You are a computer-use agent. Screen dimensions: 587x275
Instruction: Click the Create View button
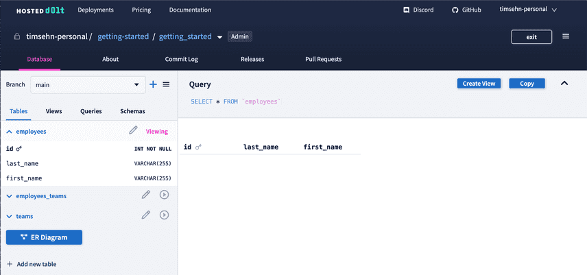coord(479,84)
